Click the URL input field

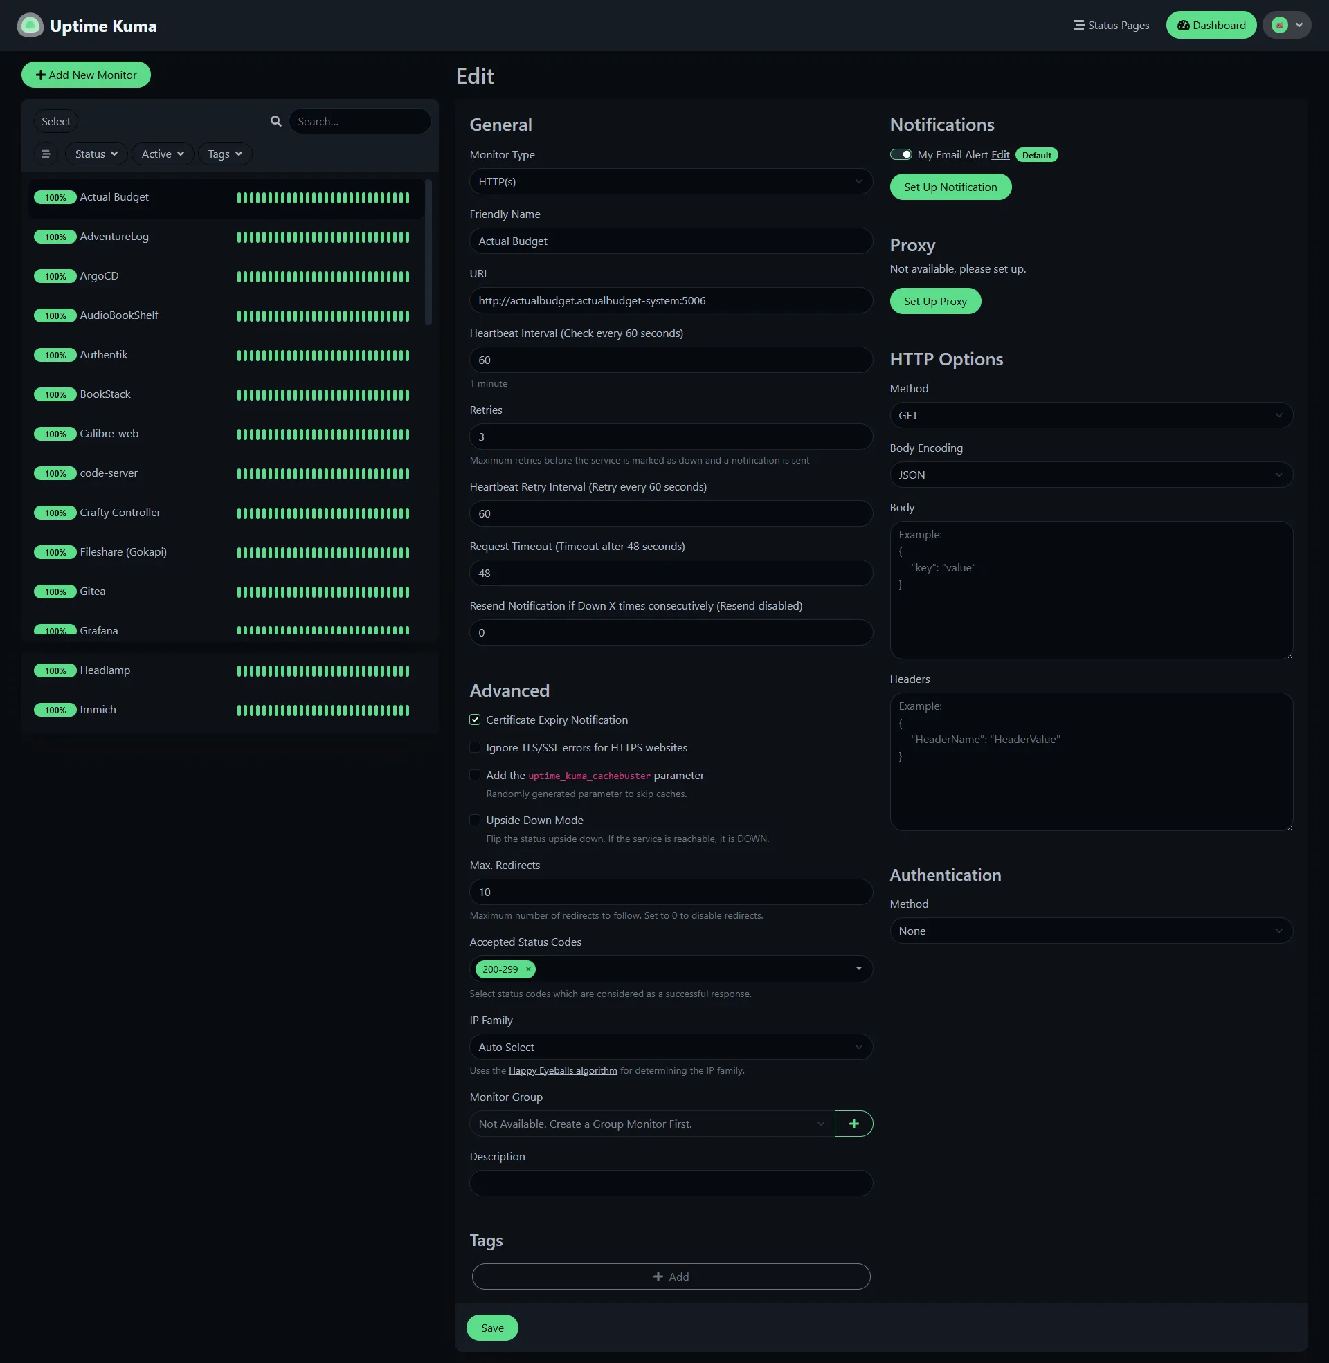coord(671,301)
